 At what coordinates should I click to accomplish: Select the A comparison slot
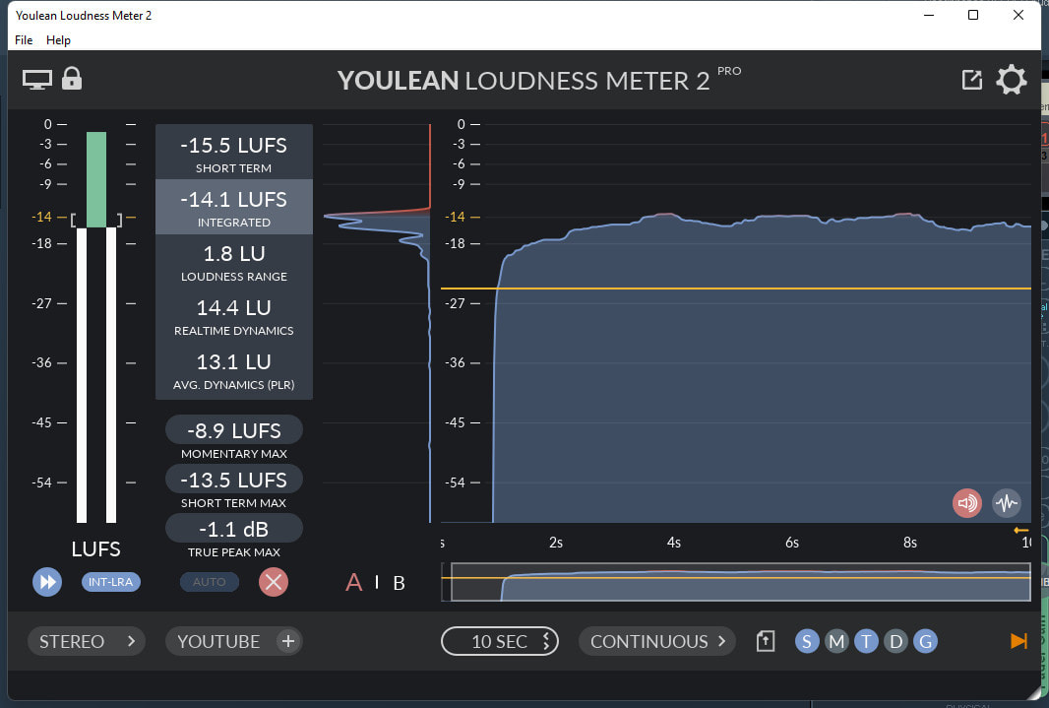[x=354, y=582]
